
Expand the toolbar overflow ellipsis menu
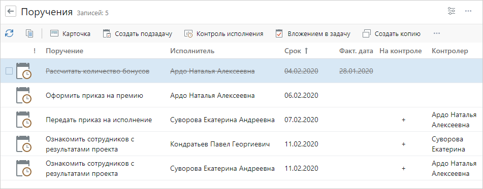(436, 33)
